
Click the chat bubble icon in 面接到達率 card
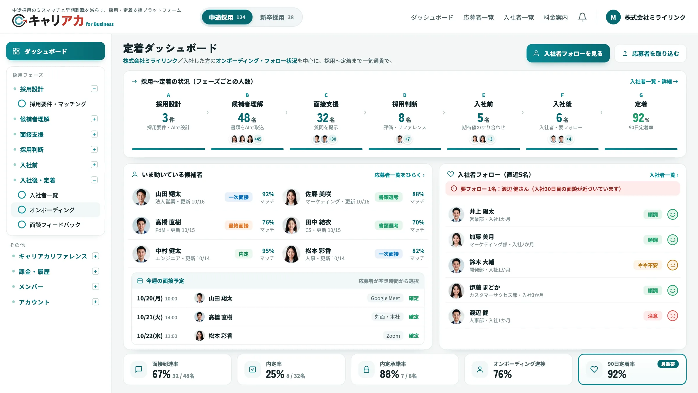[139, 369]
